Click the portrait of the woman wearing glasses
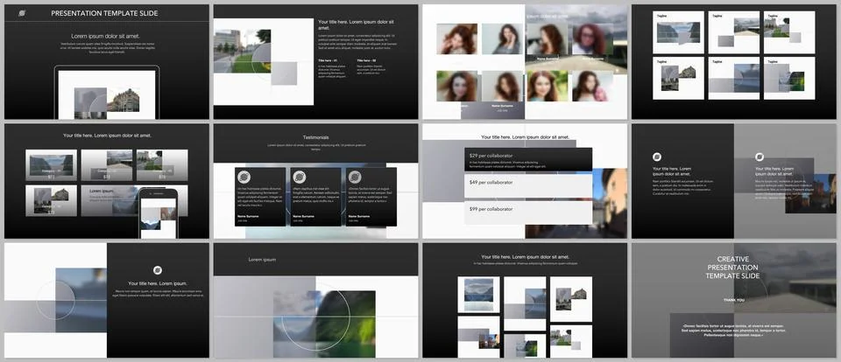 (x=593, y=39)
